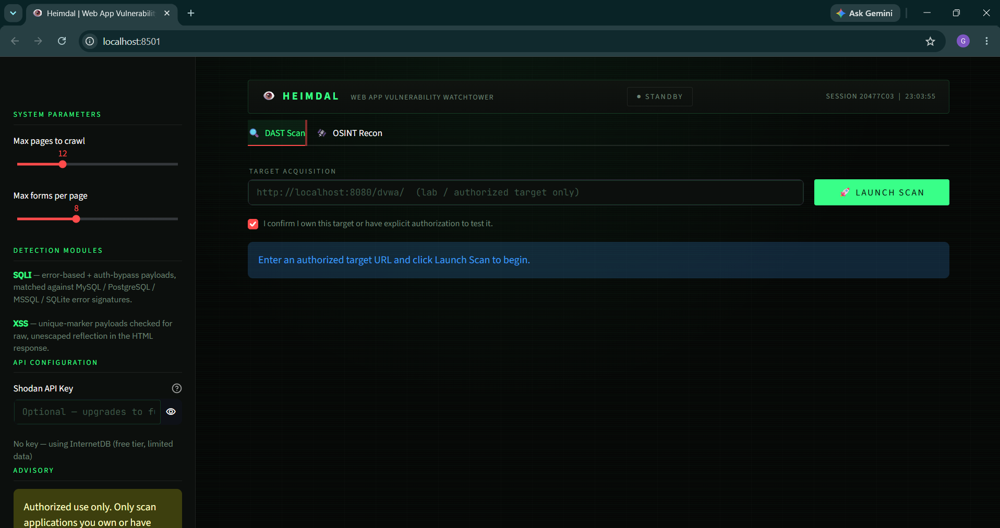Open Chrome's three-dot menu
Viewport: 1000px width, 528px height.
pyautogui.click(x=986, y=41)
